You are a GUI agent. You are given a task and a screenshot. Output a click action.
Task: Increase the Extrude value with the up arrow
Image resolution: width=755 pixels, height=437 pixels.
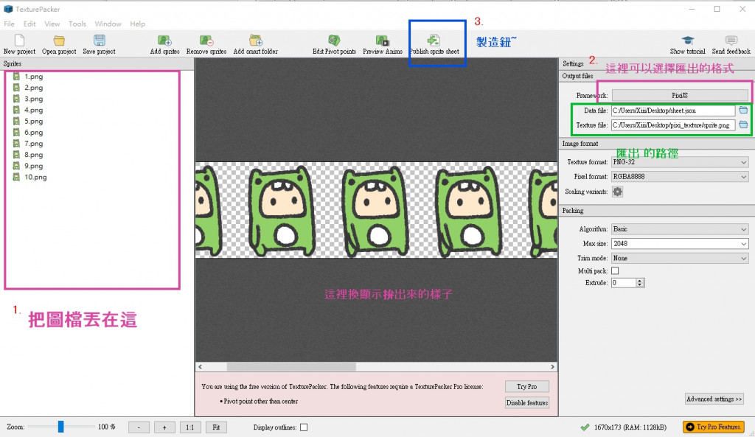coord(640,281)
